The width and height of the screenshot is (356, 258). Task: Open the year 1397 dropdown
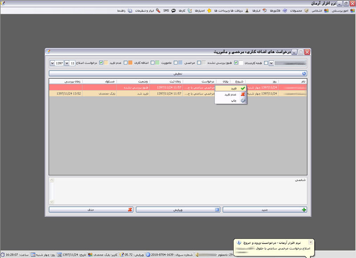coord(52,63)
